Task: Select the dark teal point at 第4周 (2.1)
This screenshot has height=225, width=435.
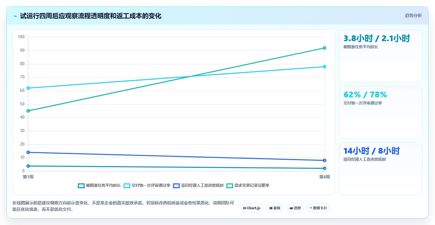Action: click(324, 168)
